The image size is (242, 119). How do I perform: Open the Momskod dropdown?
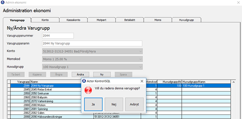pos(140,59)
